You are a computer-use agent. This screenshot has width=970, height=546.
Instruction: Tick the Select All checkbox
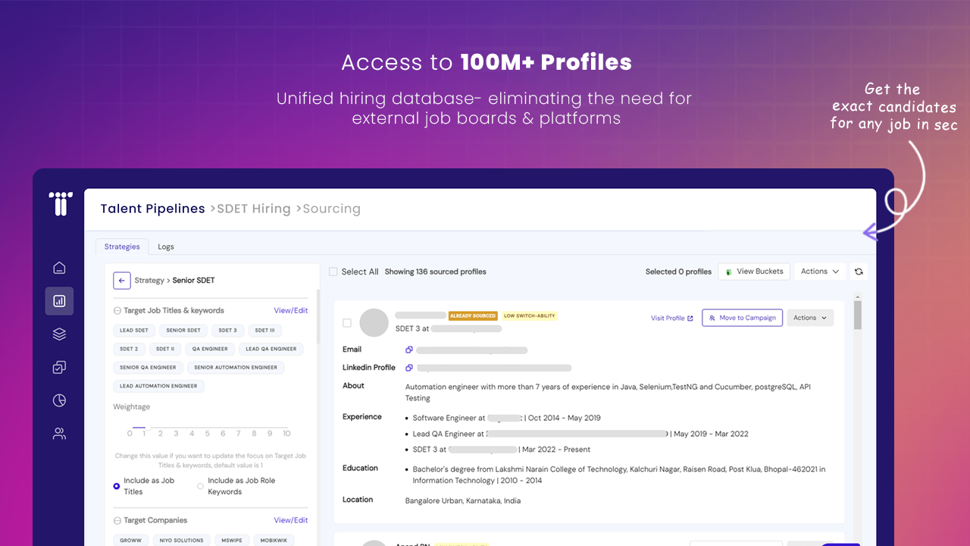tap(333, 271)
